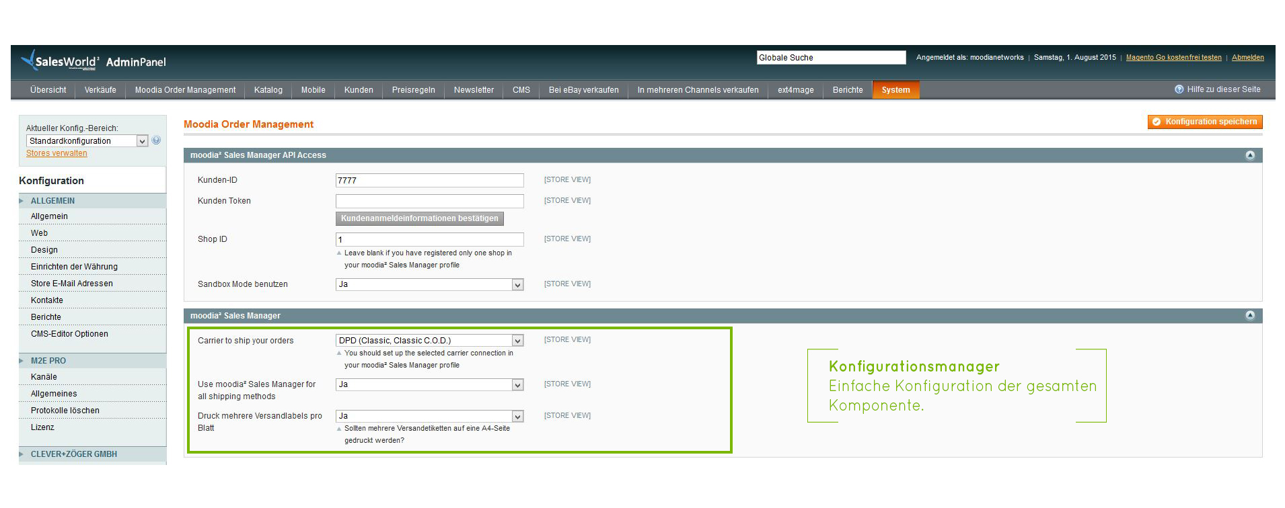Select CMS-Editor Optionen in sidebar
The width and height of the screenshot is (1285, 508).
[x=92, y=334]
